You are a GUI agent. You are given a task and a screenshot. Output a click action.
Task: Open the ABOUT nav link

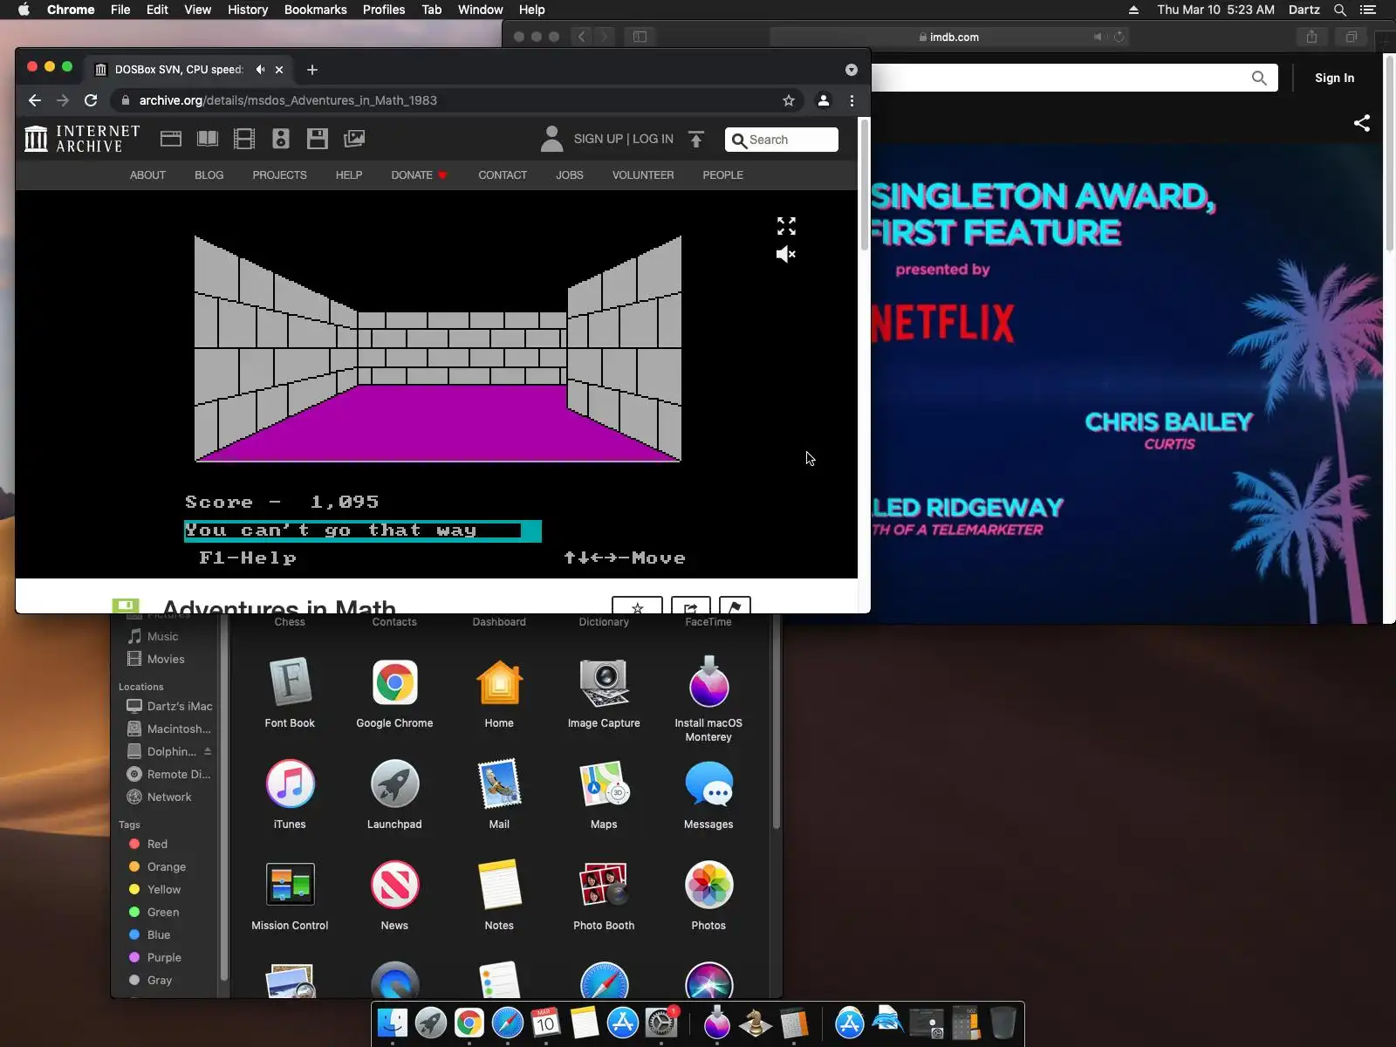[147, 175]
